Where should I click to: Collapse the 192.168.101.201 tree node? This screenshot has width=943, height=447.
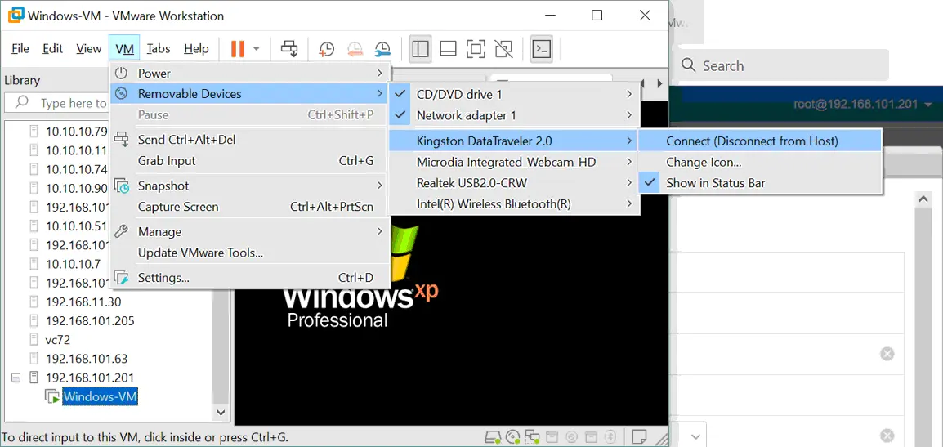[x=16, y=378]
